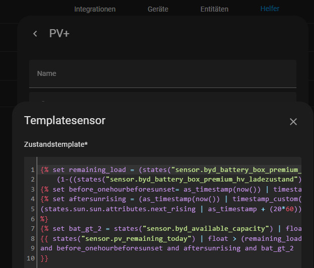The height and width of the screenshot is (268, 314).
Task: Click the back arrow next to PV+
Action: click(35, 34)
